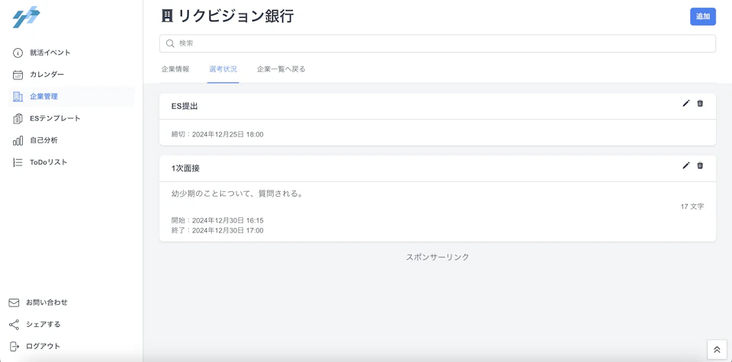Click the 追加 button

[702, 16]
